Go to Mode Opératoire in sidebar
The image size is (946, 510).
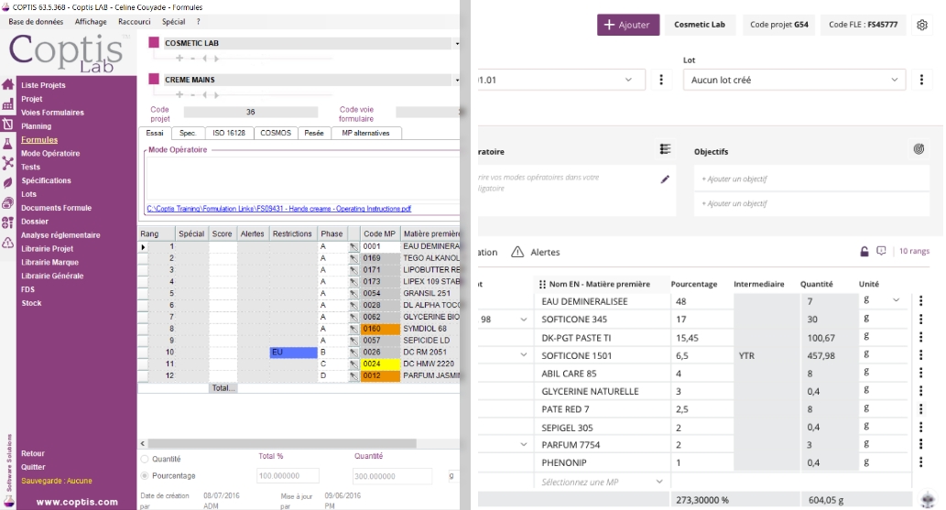coord(50,153)
